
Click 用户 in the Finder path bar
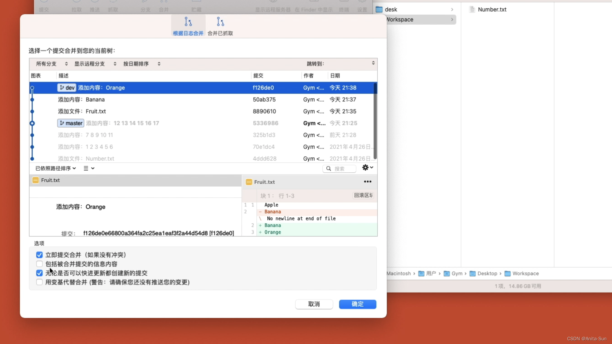pyautogui.click(x=427, y=274)
